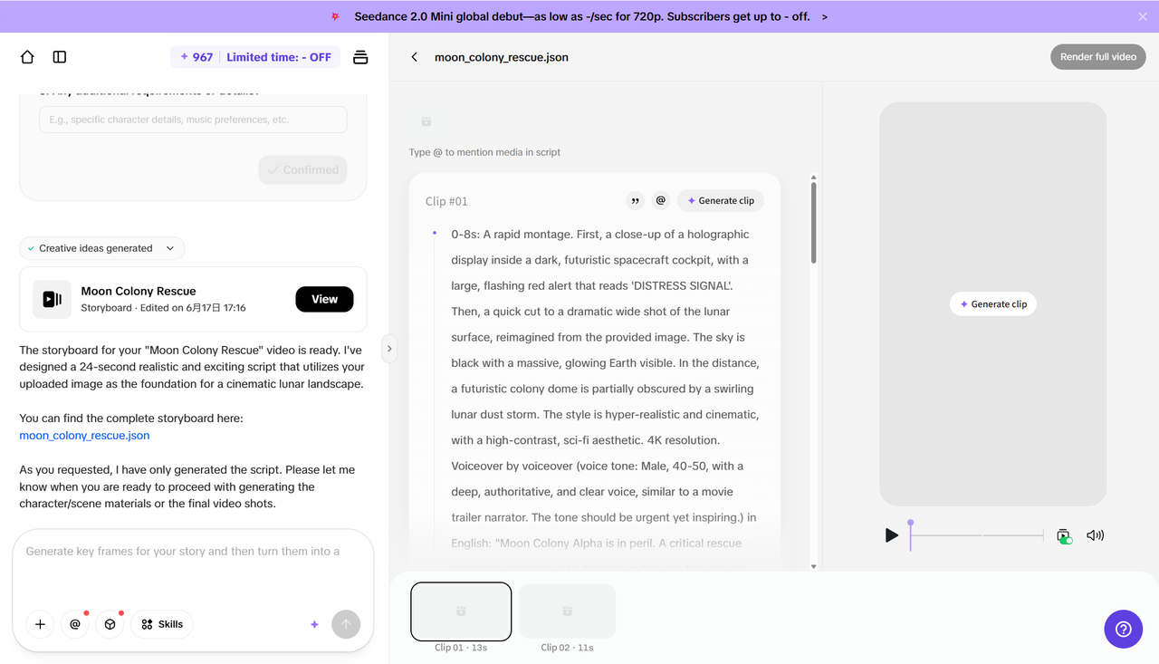
Task: Click the 'Clip 02 · 11s' label
Action: coord(567,648)
